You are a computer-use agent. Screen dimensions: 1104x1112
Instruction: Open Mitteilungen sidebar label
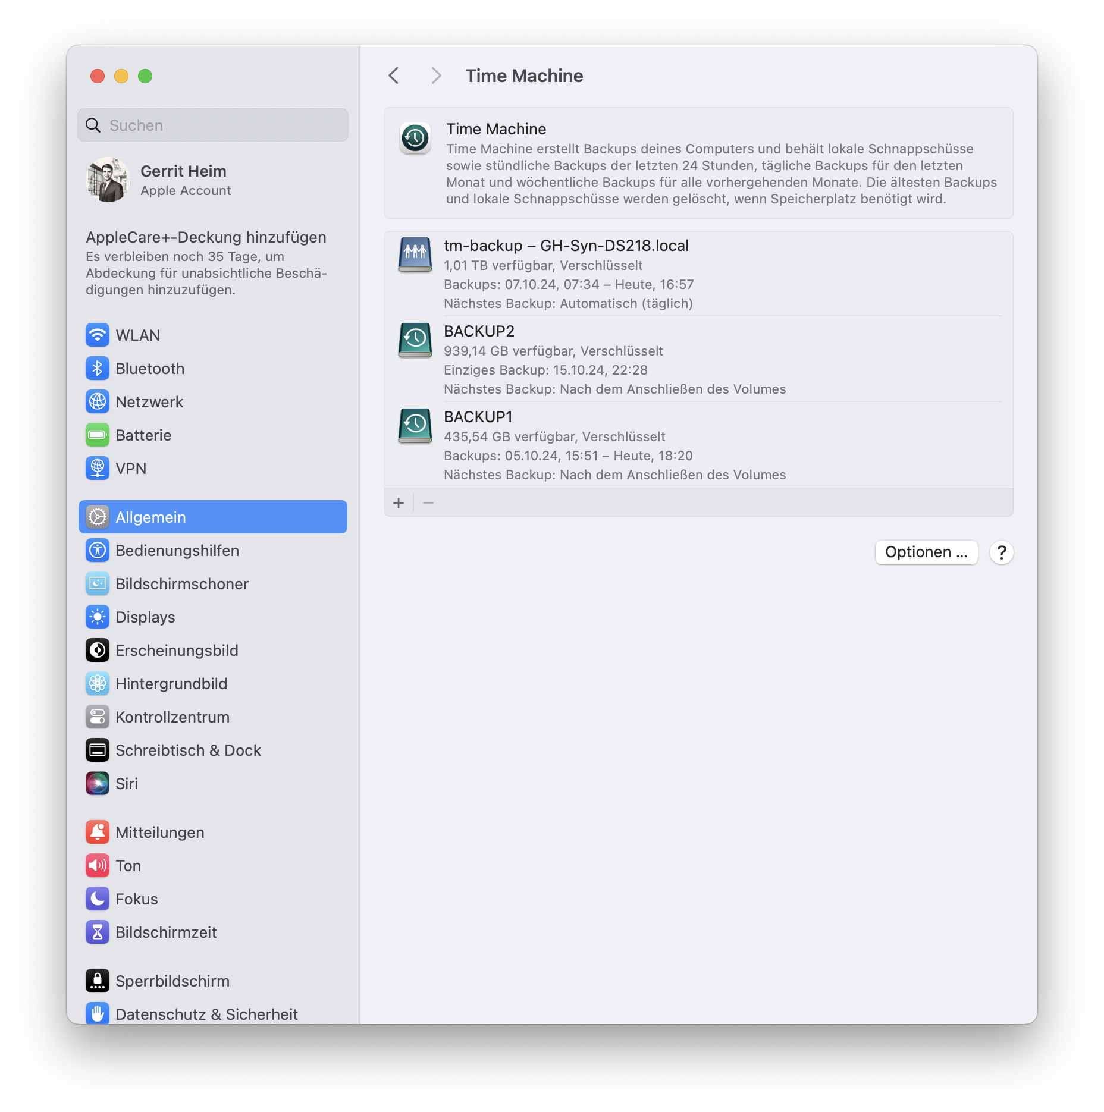click(160, 833)
